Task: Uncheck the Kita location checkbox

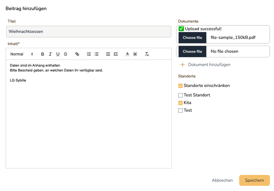Action: 180,103
